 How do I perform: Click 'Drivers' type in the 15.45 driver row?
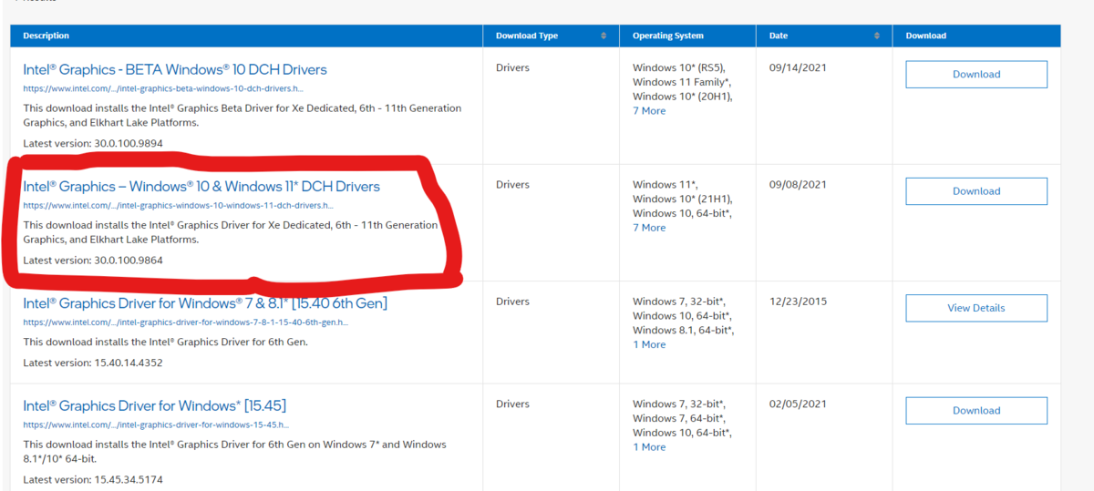pyautogui.click(x=512, y=403)
